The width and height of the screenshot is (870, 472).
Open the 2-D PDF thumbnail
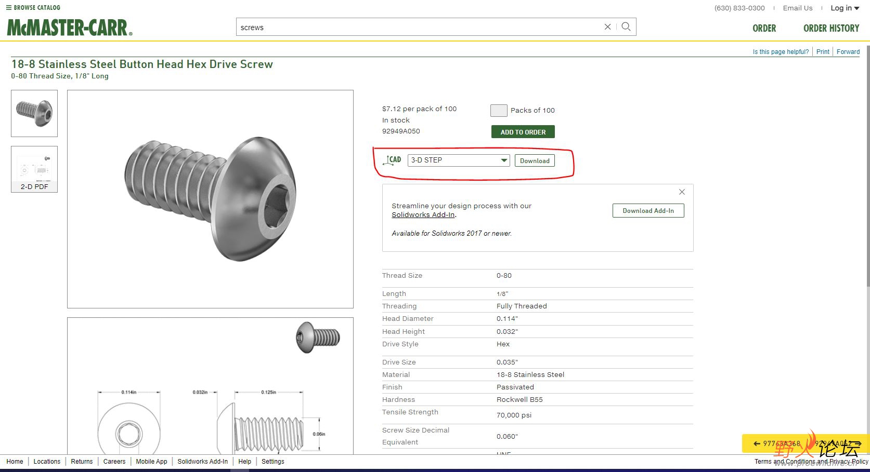34,169
